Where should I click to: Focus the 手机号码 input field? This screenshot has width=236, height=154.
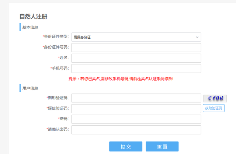136,69
